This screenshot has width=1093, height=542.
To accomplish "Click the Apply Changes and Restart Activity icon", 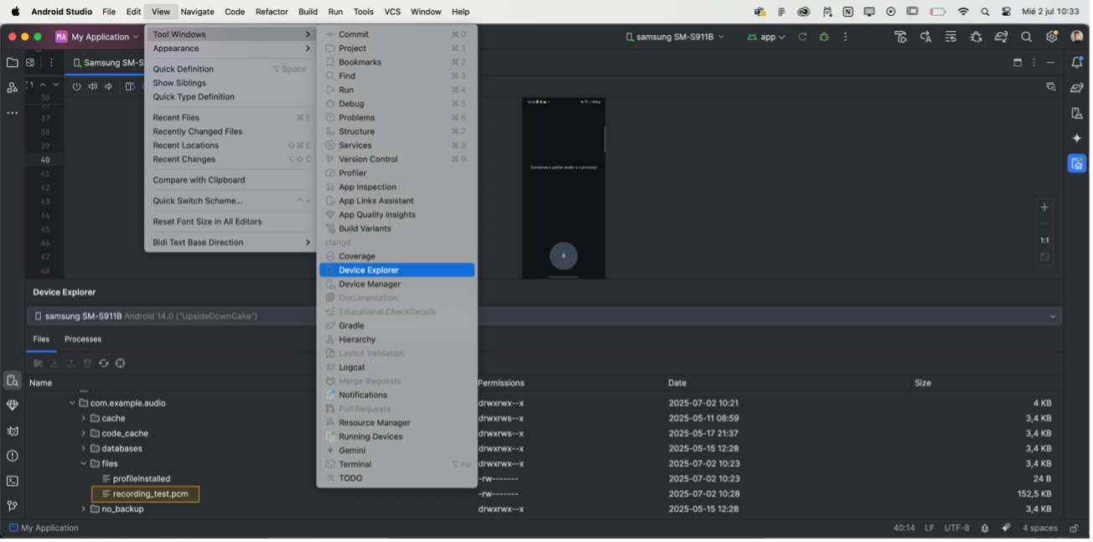I will pos(925,37).
